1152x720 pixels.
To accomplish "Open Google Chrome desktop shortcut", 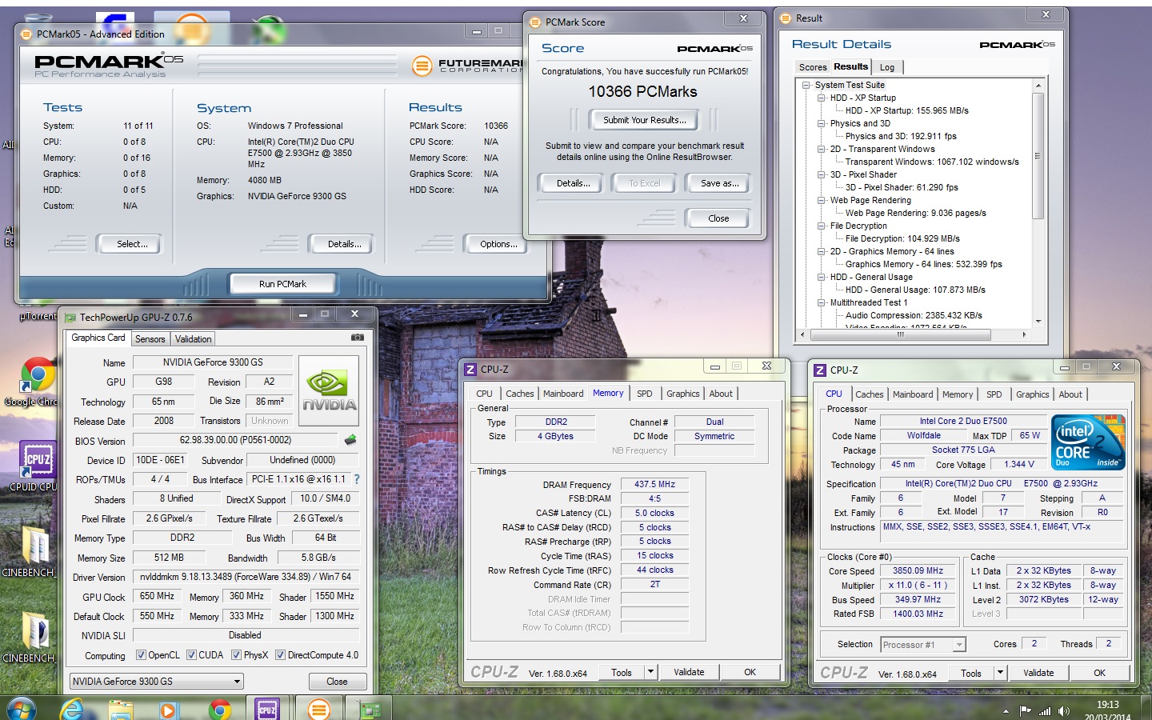I will tap(37, 382).
